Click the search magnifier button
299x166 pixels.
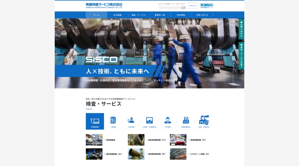[183, 7]
